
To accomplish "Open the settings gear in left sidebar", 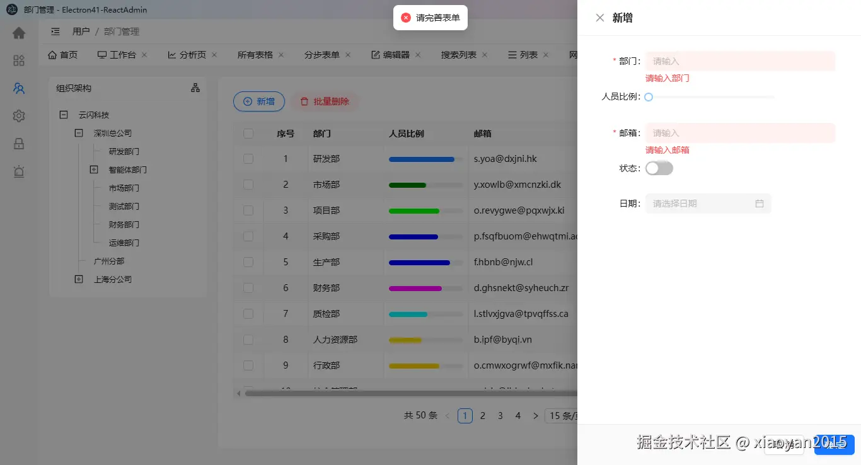I will [19, 116].
